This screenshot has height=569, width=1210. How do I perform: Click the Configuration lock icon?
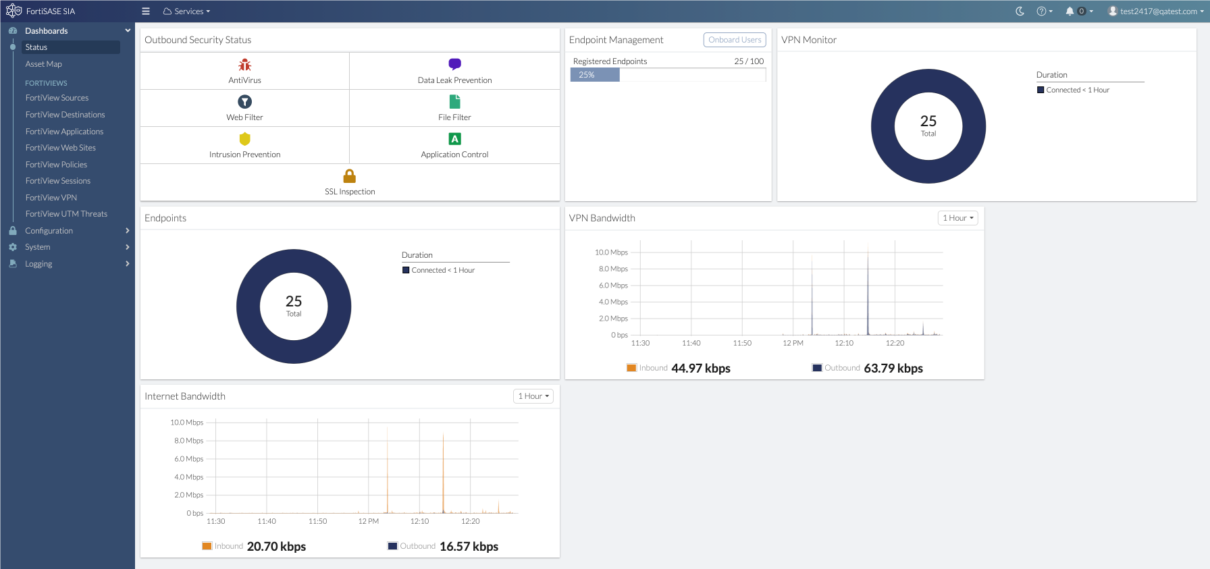[13, 231]
